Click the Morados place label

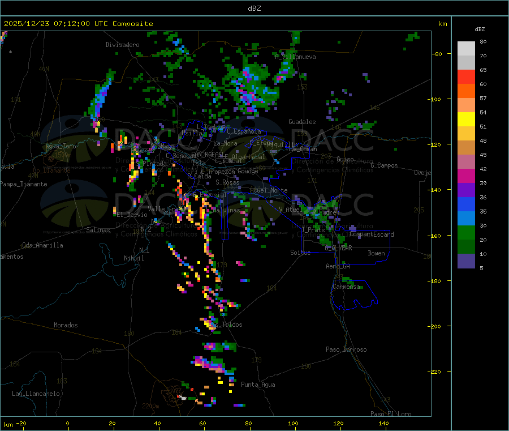[66, 325]
